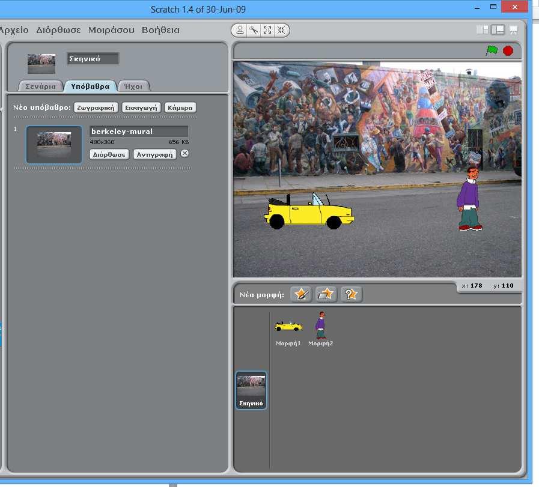The height and width of the screenshot is (487, 539).
Task: Edit the berkeley-mural name field
Action: 139,131
